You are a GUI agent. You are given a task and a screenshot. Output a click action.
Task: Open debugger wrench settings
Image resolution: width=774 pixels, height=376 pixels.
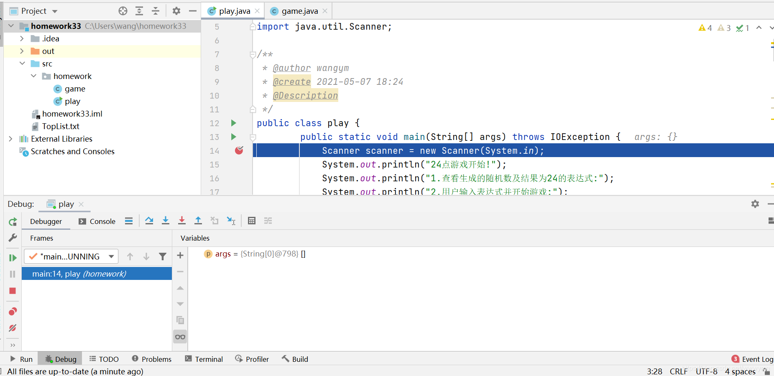(x=13, y=238)
